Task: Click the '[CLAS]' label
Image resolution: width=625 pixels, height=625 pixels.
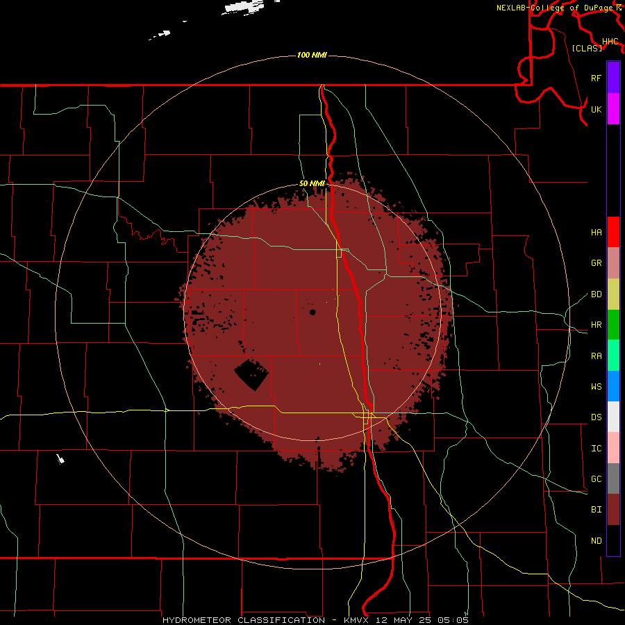Action: coord(587,48)
